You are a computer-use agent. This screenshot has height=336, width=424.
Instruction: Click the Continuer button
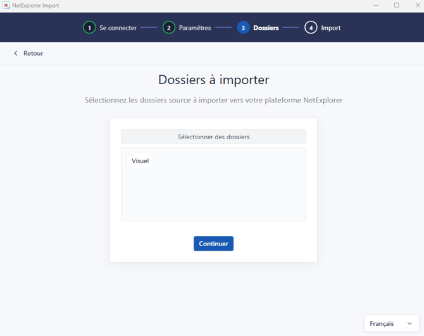(x=213, y=244)
